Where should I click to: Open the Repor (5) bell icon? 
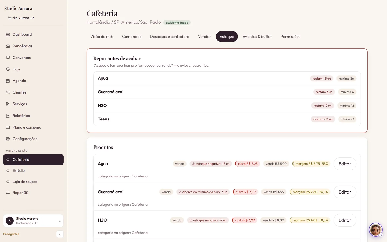pos(8,193)
